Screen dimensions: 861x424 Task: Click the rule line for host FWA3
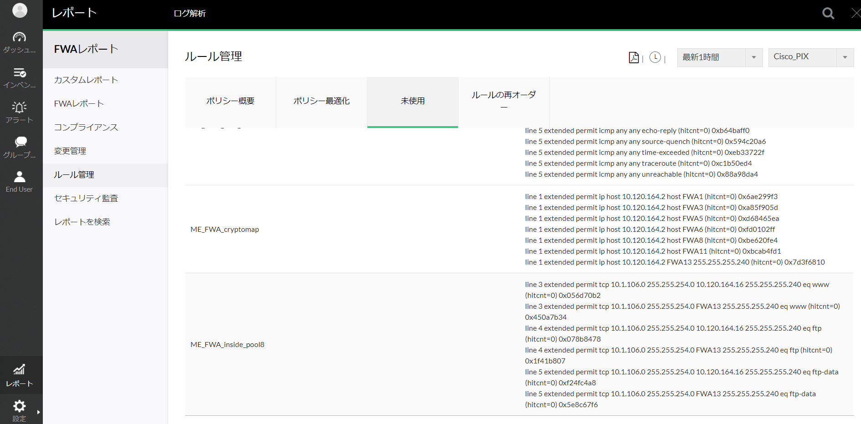click(x=651, y=208)
